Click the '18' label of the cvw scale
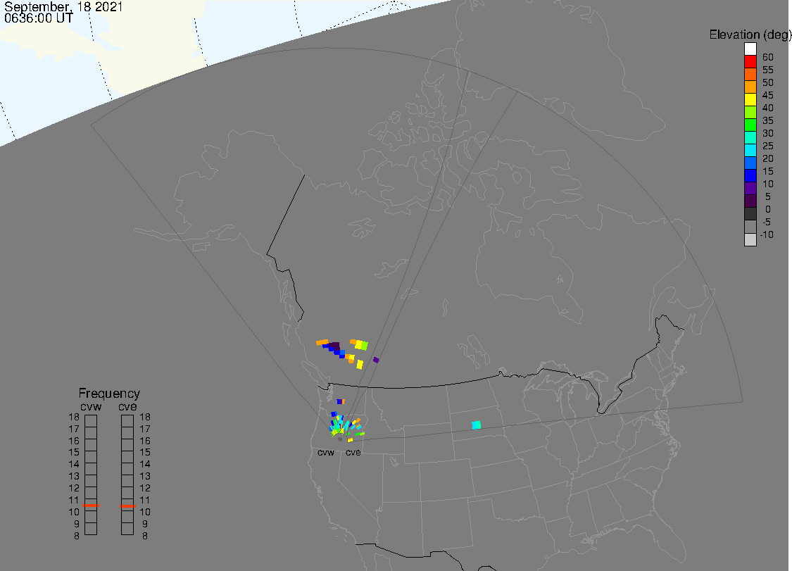 (74, 418)
